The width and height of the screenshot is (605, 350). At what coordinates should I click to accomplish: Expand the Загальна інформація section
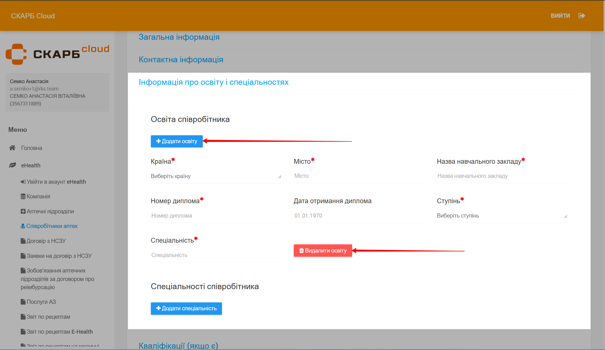coord(179,37)
